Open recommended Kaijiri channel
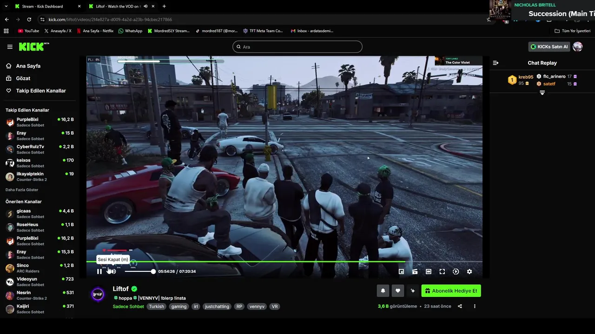595x334 pixels. (x=40, y=309)
